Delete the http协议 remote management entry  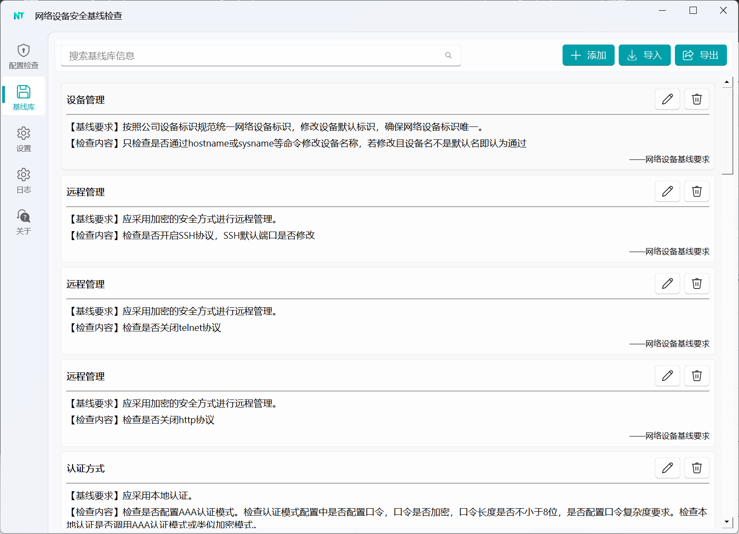click(x=697, y=375)
